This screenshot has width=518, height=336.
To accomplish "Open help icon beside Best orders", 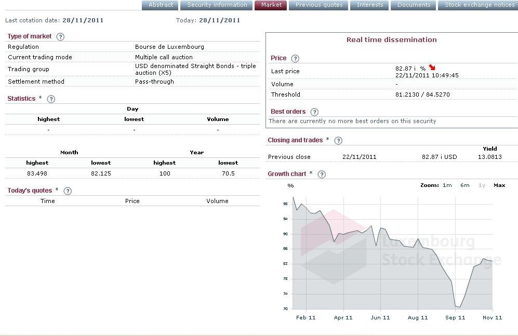I will pyautogui.click(x=314, y=112).
